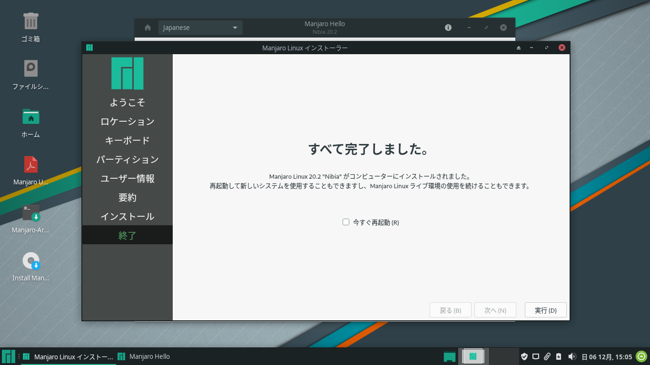Select the ようこそ step in the sidebar

[128, 102]
